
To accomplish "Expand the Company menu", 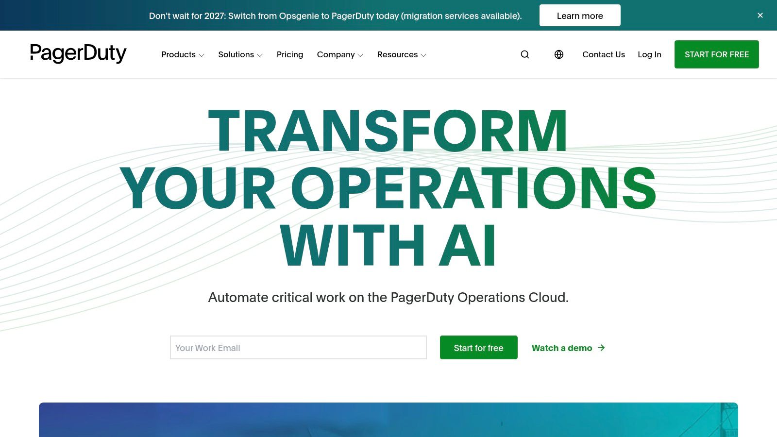I will [x=340, y=54].
